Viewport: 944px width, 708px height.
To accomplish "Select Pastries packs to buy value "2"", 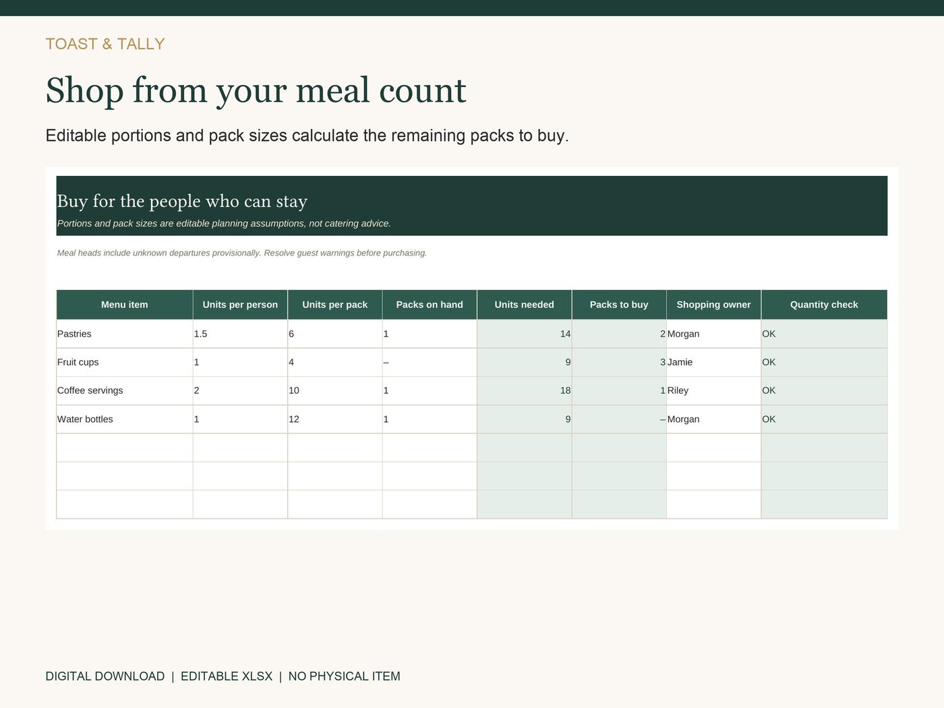I will click(x=619, y=334).
